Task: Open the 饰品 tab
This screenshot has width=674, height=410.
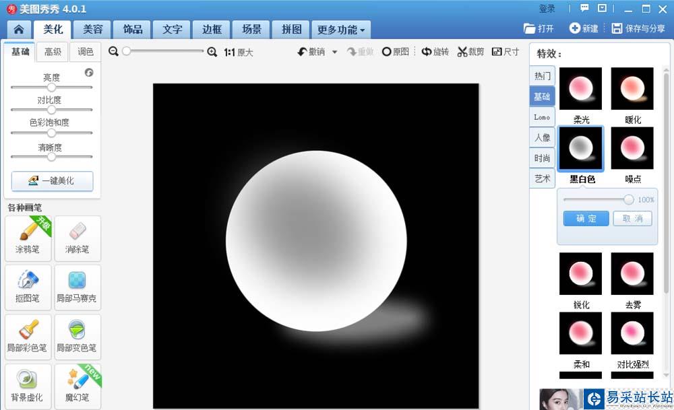Action: 132,29
